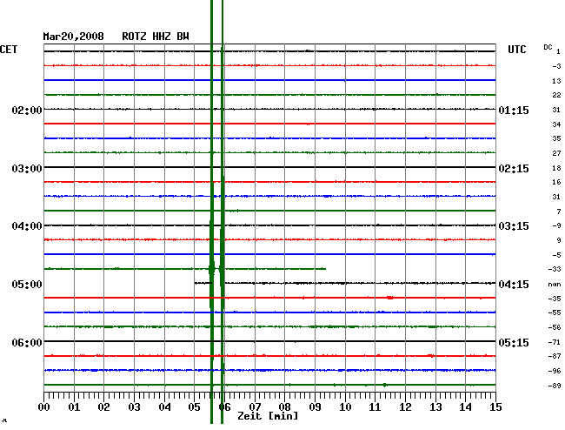Select the DC value -33
This screenshot has width=565, height=430.
point(555,269)
